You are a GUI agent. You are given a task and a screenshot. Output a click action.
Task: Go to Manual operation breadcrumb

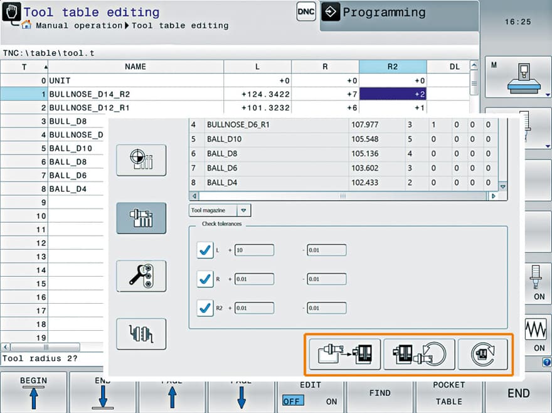pyautogui.click(x=78, y=26)
